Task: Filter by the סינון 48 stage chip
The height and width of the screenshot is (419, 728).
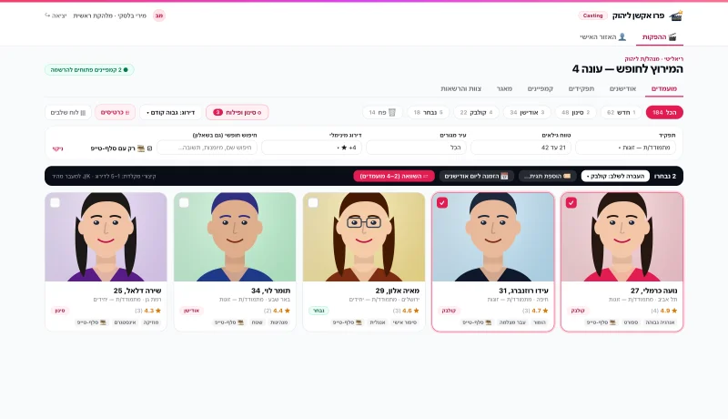Action: tap(576, 112)
